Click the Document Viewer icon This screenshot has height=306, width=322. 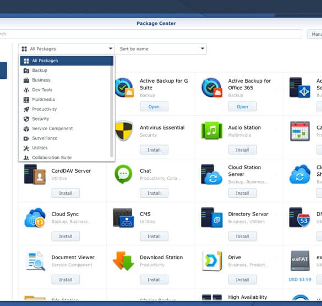[x=35, y=261]
